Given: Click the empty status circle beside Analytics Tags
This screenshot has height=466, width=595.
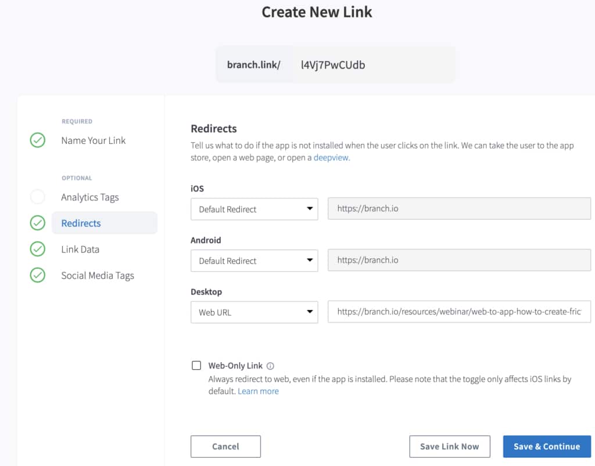Looking at the screenshot, I should tap(37, 197).
